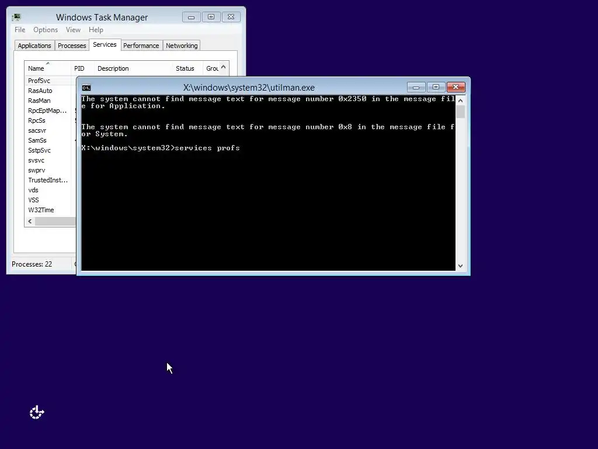Select the W32Time service row
The height and width of the screenshot is (449, 598).
click(x=50, y=210)
